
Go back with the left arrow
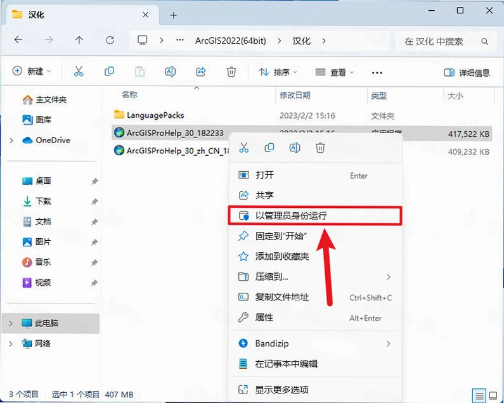[x=18, y=40]
